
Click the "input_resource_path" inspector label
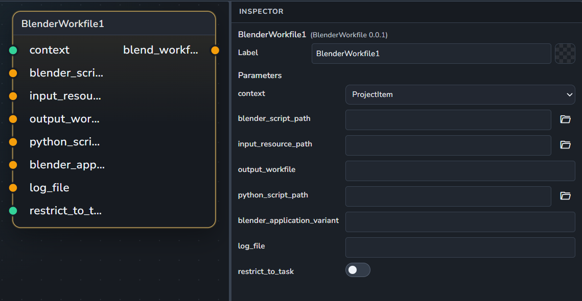click(275, 144)
